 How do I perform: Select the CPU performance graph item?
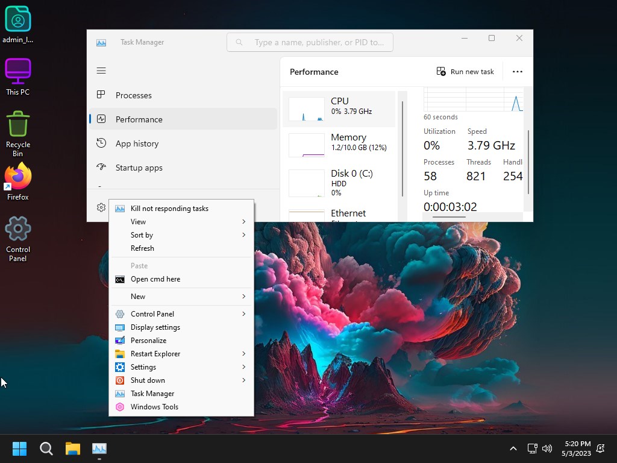click(x=339, y=109)
